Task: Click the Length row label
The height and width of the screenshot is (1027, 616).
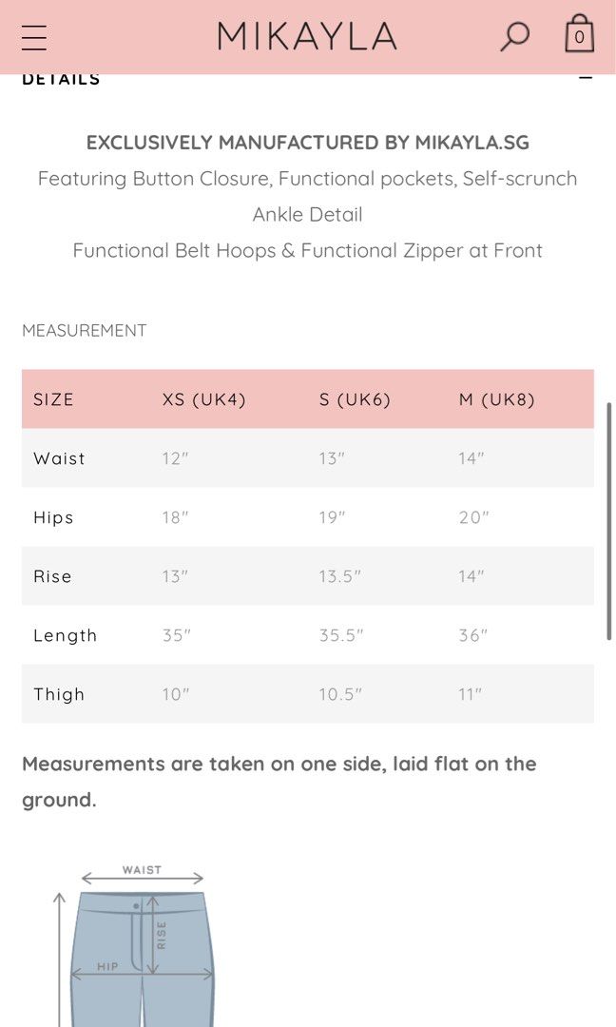Action: pos(65,635)
